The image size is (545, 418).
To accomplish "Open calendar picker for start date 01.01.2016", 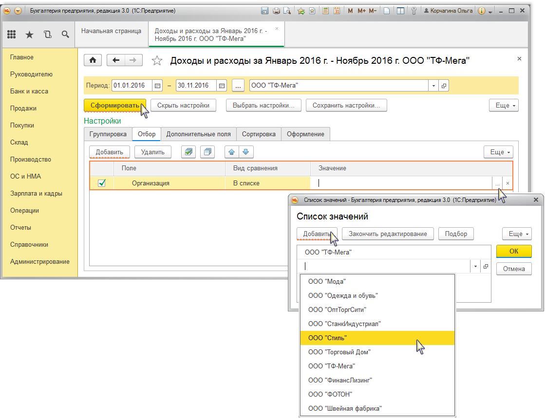I will (157, 86).
